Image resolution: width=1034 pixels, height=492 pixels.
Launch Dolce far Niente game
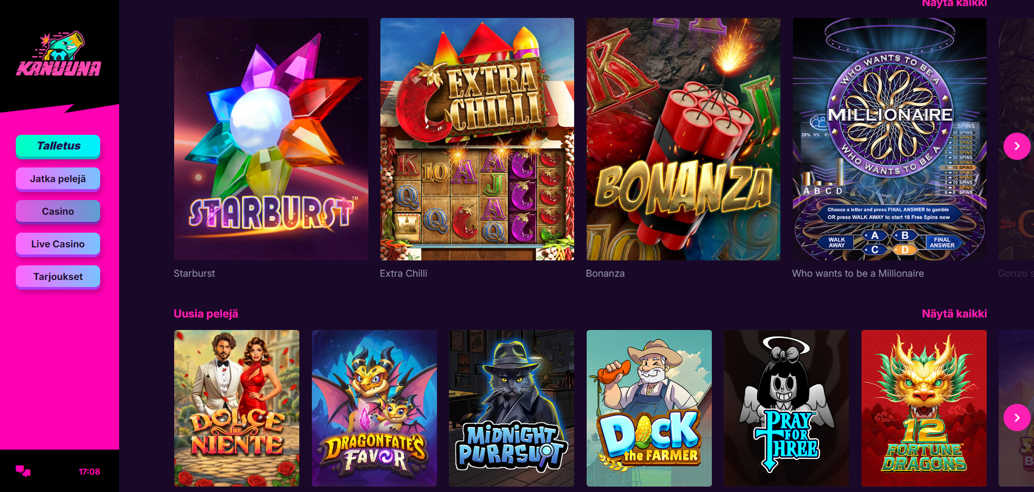coord(237,408)
